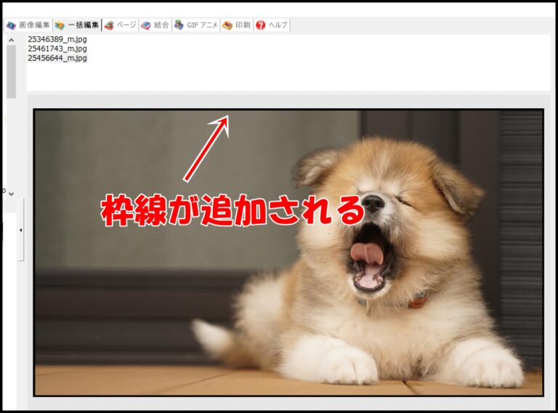
Task: Switch to the 印刷 tab
Action: pyautogui.click(x=237, y=25)
